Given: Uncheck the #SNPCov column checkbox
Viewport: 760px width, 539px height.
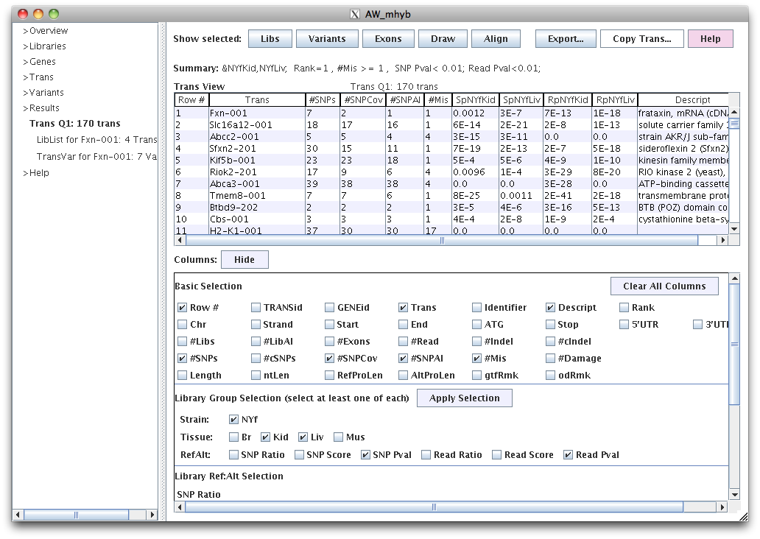Looking at the screenshot, I should pyautogui.click(x=329, y=359).
